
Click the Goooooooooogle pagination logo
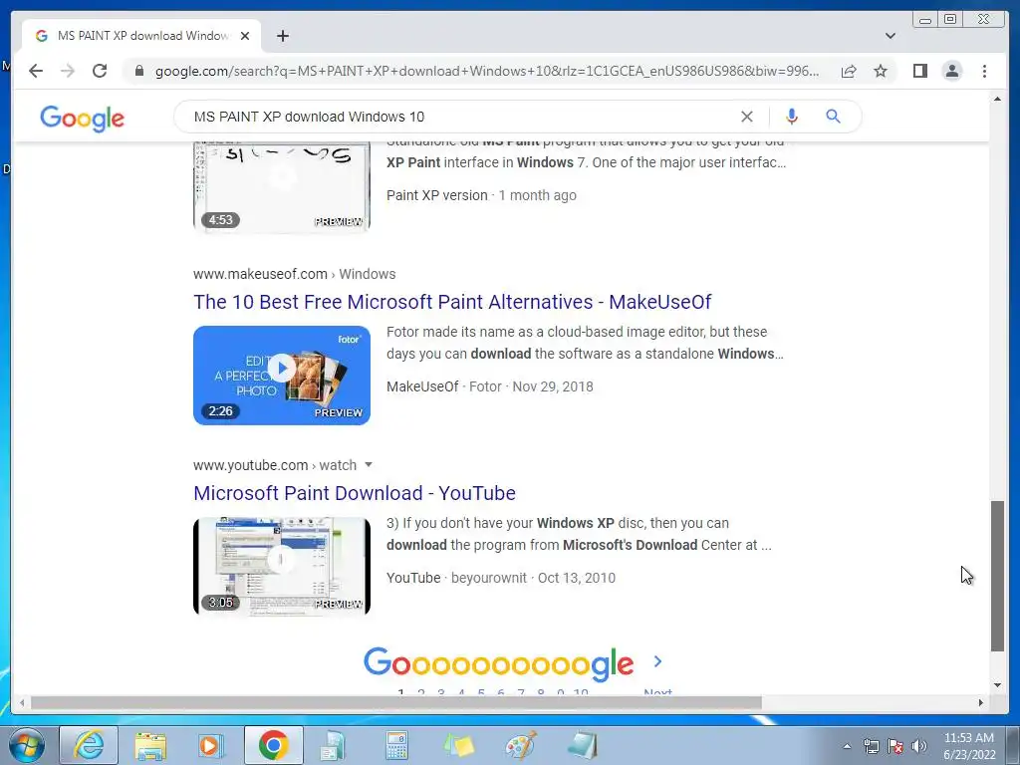[498, 663]
